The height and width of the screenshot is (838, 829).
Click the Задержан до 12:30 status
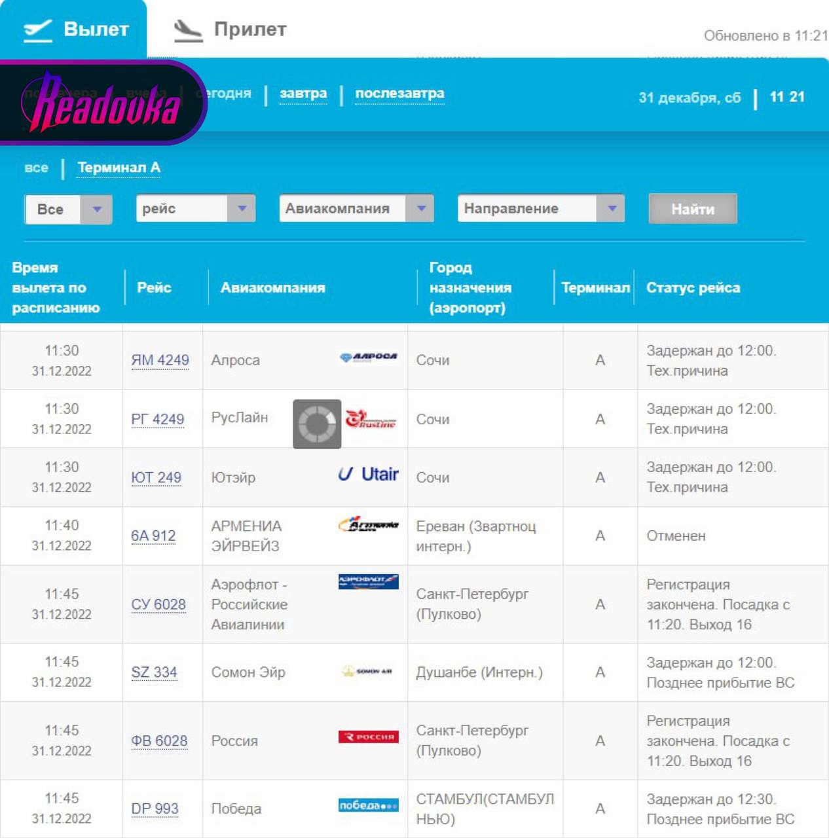click(x=720, y=809)
